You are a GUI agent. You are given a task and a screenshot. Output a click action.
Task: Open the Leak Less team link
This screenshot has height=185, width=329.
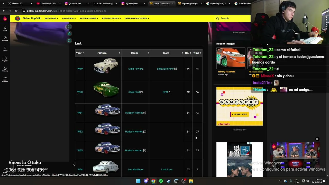point(167,170)
